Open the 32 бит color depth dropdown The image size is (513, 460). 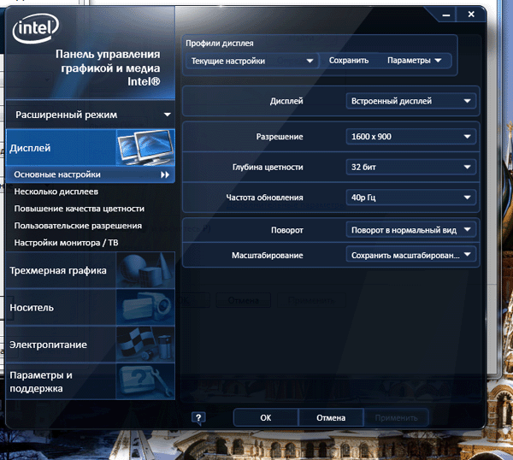[411, 168]
